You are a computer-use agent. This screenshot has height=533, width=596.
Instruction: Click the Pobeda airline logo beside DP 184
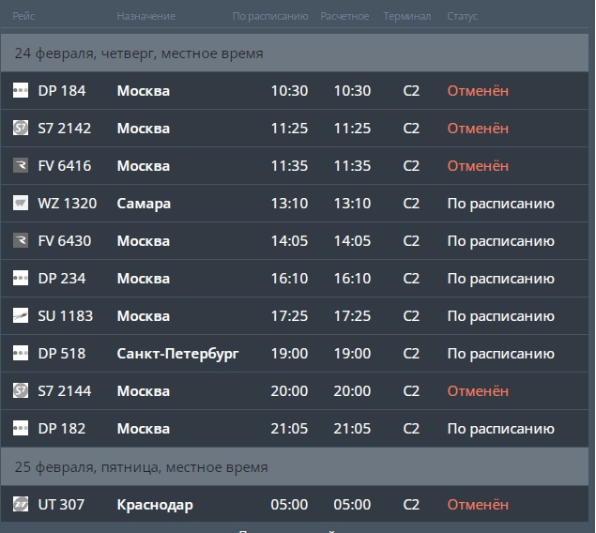21,91
